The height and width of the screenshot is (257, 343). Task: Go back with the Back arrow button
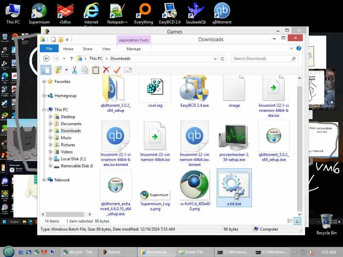tap(46, 59)
